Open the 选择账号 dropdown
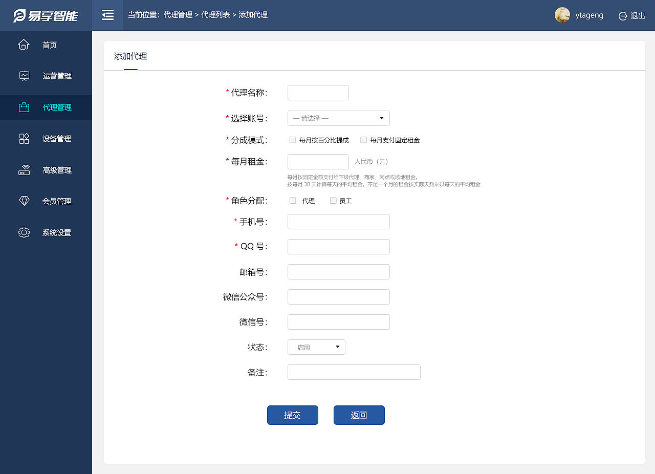Screen dimensions: 655x474 coord(338,118)
